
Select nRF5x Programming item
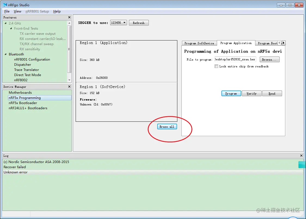(40, 98)
